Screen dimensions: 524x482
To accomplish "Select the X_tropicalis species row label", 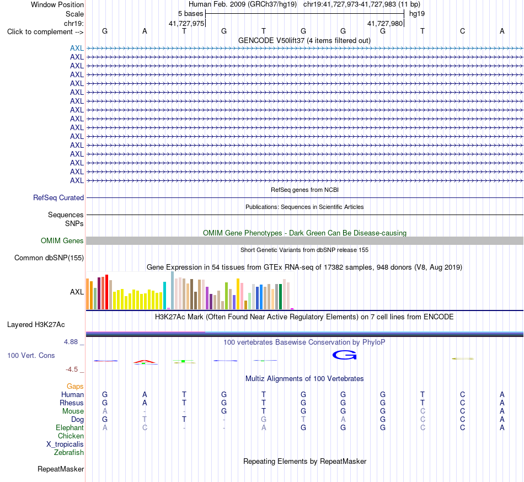I will 65,444.
